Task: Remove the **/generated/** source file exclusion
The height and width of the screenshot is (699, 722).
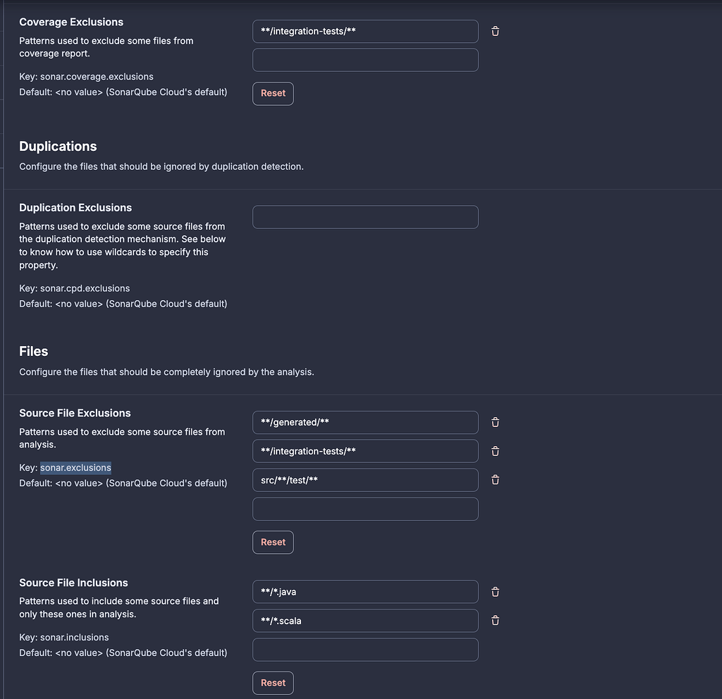Action: click(495, 422)
